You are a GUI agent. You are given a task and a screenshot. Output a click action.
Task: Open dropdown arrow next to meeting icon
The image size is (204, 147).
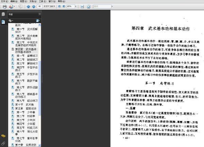(14, 6)
